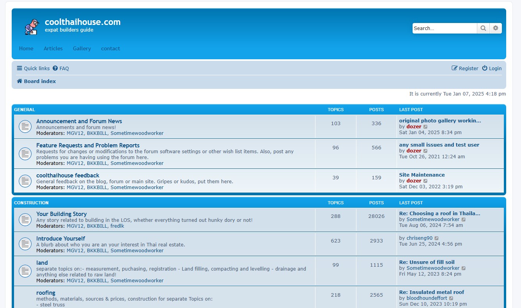View latest post icon beside dozer Jan 04
Image resolution: width=521 pixels, height=308 pixels.
425,127
